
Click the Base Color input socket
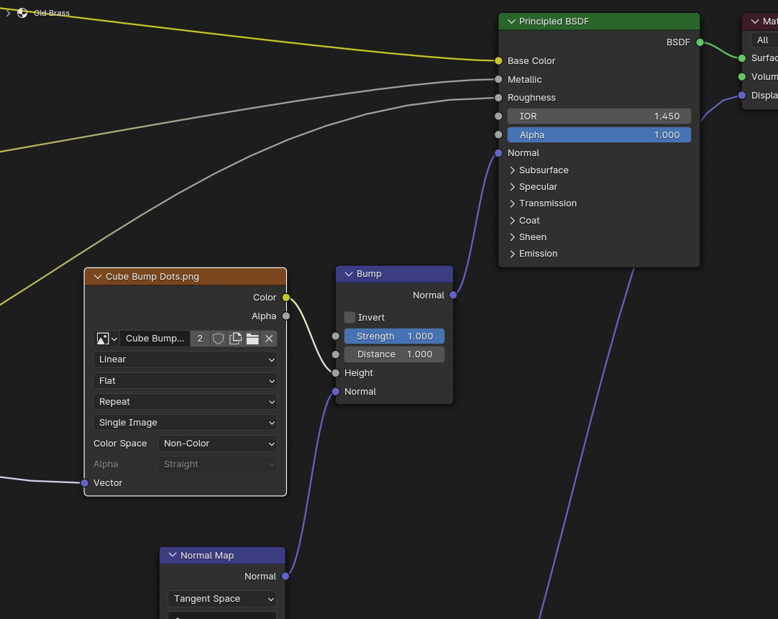pos(498,60)
